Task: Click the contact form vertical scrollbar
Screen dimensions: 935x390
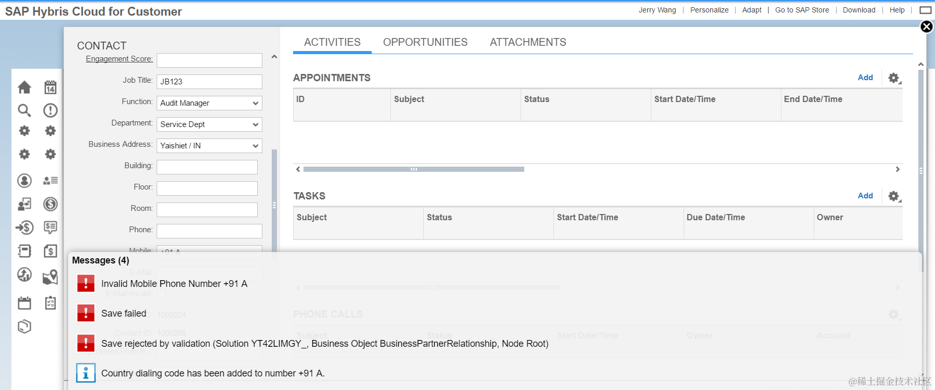Action: pyautogui.click(x=274, y=205)
